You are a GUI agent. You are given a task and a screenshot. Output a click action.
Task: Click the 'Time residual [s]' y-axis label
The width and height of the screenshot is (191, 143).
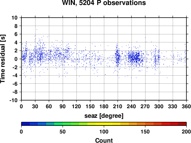click(x=3, y=59)
